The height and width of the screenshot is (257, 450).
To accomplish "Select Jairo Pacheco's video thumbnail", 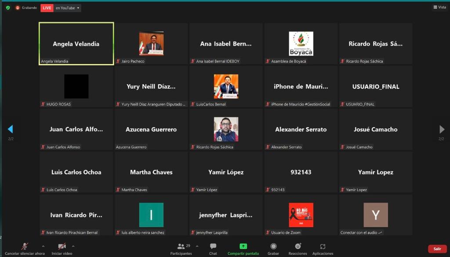I will click(151, 43).
